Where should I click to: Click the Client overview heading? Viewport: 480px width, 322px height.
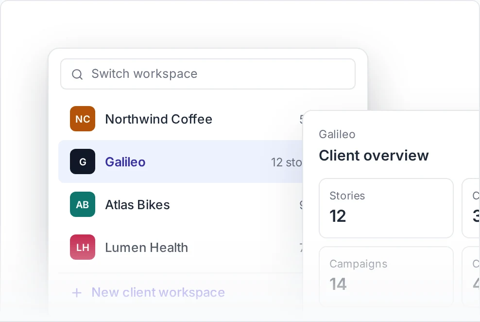(x=374, y=155)
